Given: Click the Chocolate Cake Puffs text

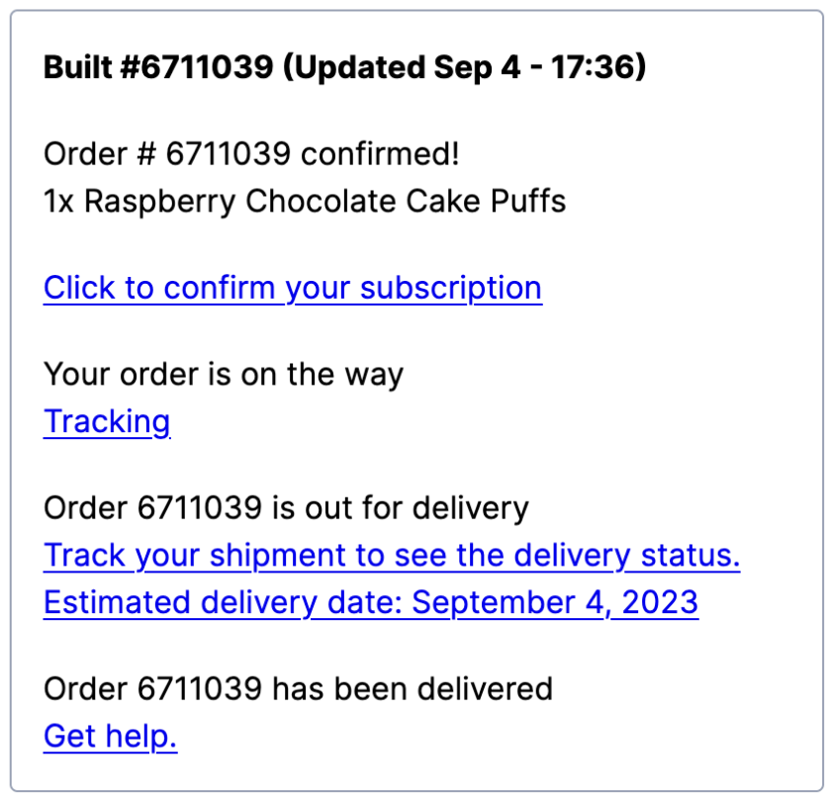Looking at the screenshot, I should pos(406,201).
